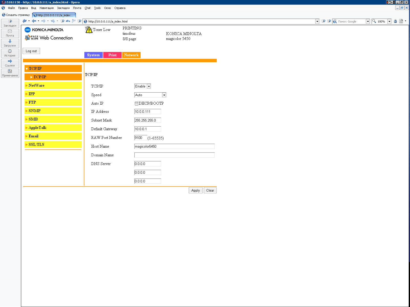410x307 pixels.
Task: Expand the SNMP menu section
Action: (x=53, y=111)
